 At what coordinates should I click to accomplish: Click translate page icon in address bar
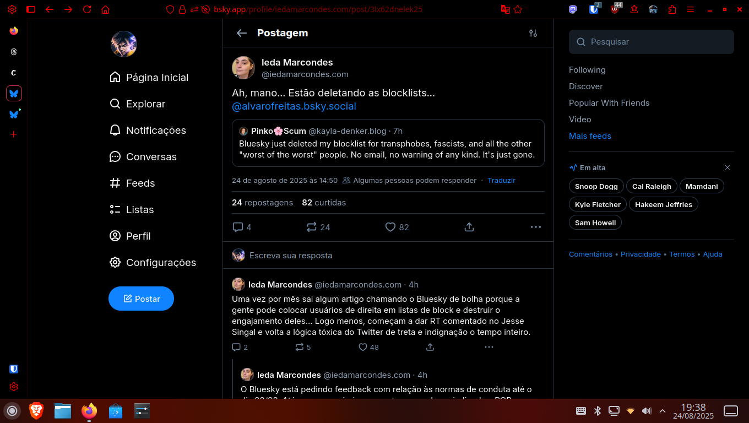tap(505, 9)
